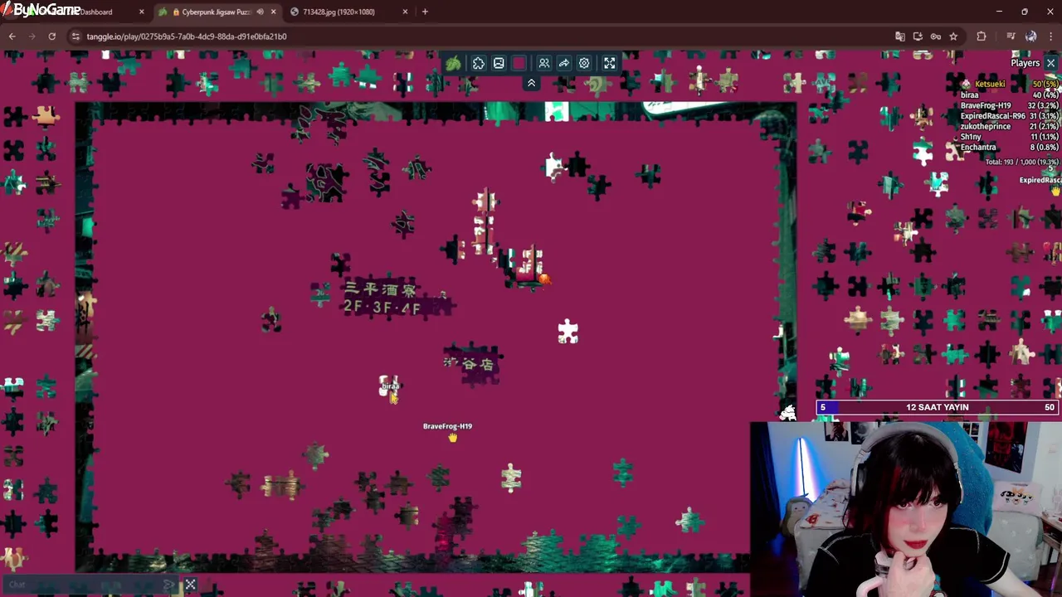The width and height of the screenshot is (1062, 597).
Task: Switch to the Cyberpunk Jigsaw Puzzle tab
Action: point(216,12)
